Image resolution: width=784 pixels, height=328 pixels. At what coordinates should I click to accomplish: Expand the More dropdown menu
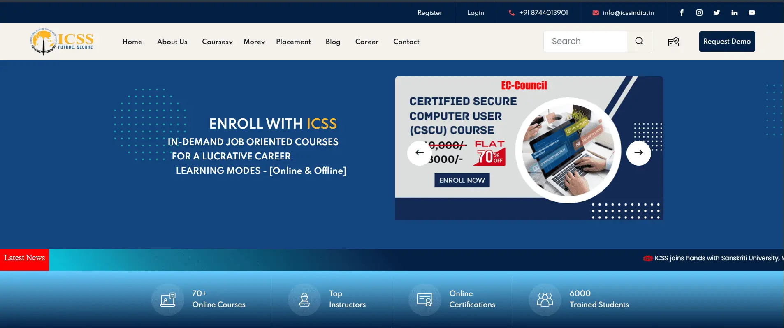pos(254,42)
